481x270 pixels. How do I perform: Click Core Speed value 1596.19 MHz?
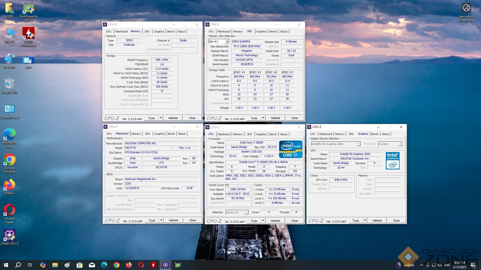pyautogui.click(x=238, y=189)
